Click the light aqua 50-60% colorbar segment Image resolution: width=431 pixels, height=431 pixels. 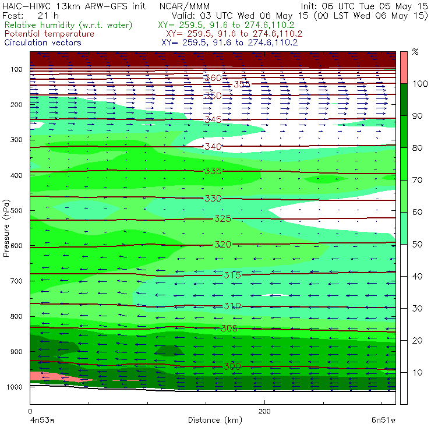404,228
